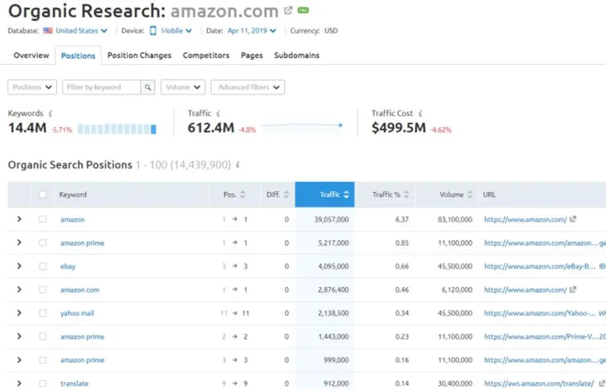Click the amazon.com domain in the title
Viewport: 606px width, 389px height.
pos(224,11)
